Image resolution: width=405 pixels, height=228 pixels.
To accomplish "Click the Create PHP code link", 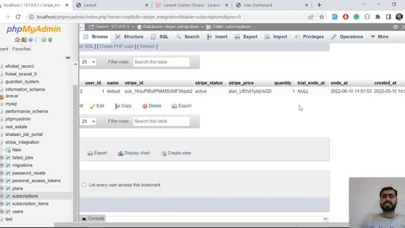I will (116, 46).
